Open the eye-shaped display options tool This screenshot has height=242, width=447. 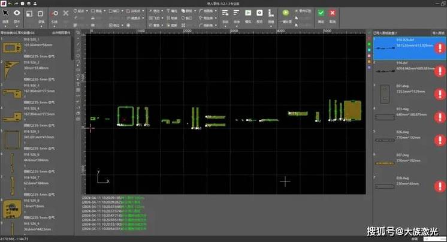17,13
